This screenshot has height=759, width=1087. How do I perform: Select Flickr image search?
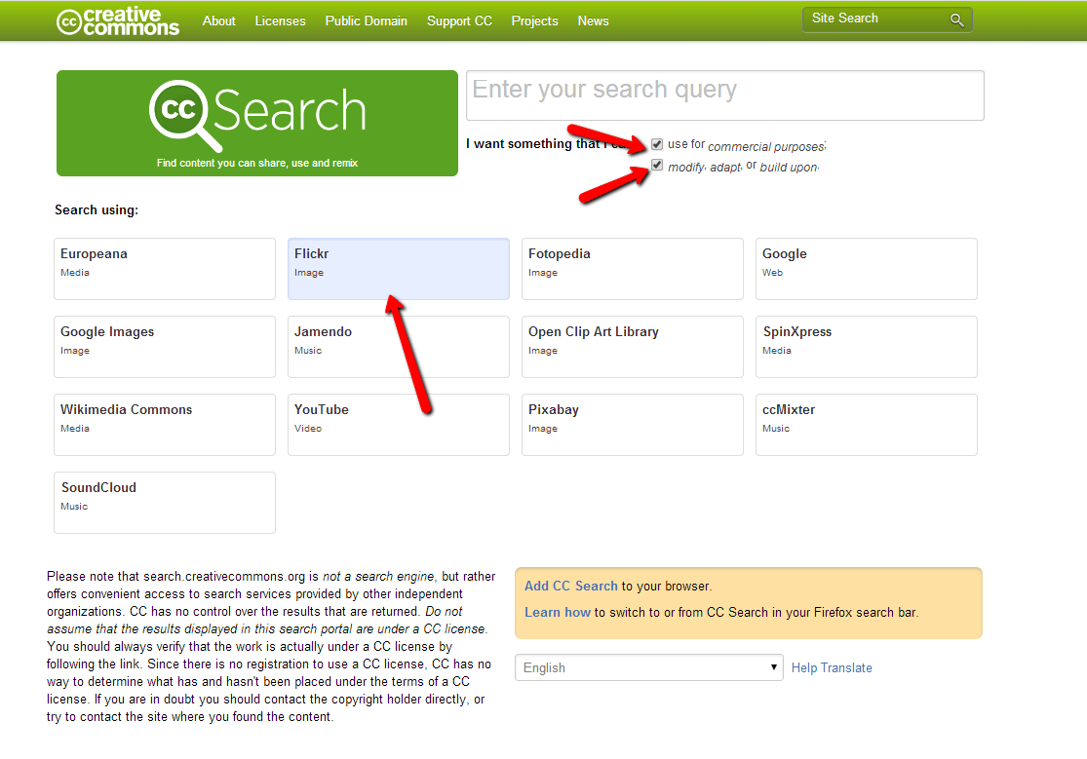tap(399, 269)
